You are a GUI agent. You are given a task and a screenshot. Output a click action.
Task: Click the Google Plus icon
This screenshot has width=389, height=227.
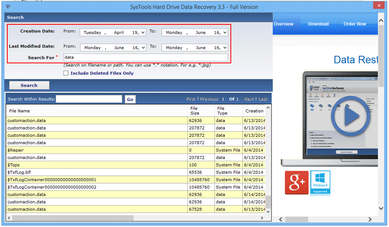tap(297, 183)
